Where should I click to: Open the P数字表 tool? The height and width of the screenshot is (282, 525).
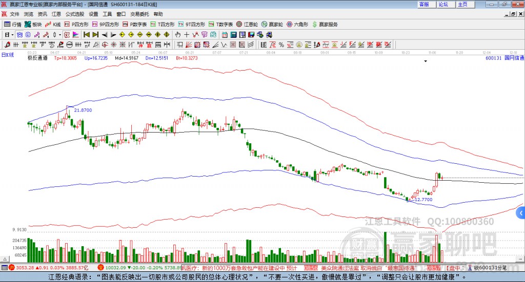tap(135, 25)
